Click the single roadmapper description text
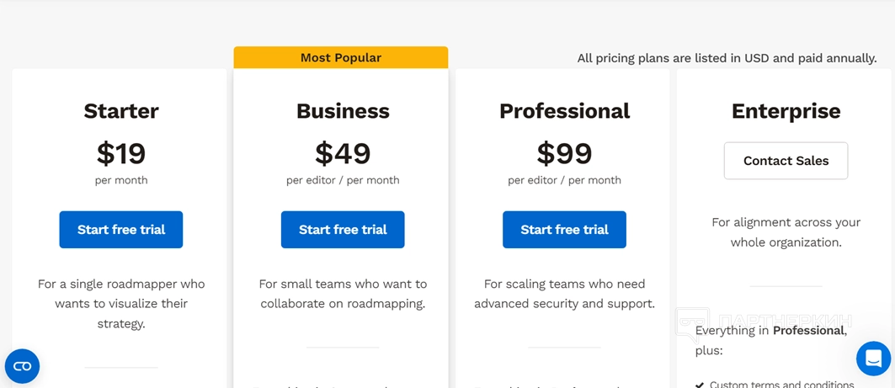This screenshot has height=388, width=895. click(x=121, y=303)
